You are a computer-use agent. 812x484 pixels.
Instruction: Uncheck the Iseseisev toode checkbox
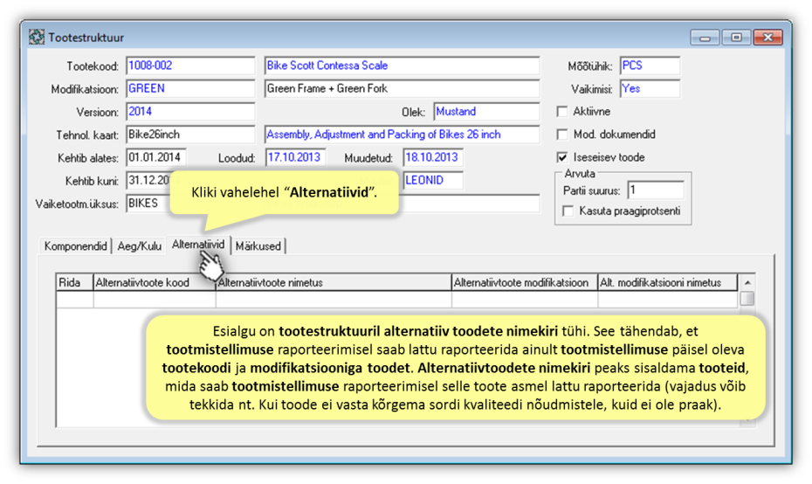coord(562,158)
